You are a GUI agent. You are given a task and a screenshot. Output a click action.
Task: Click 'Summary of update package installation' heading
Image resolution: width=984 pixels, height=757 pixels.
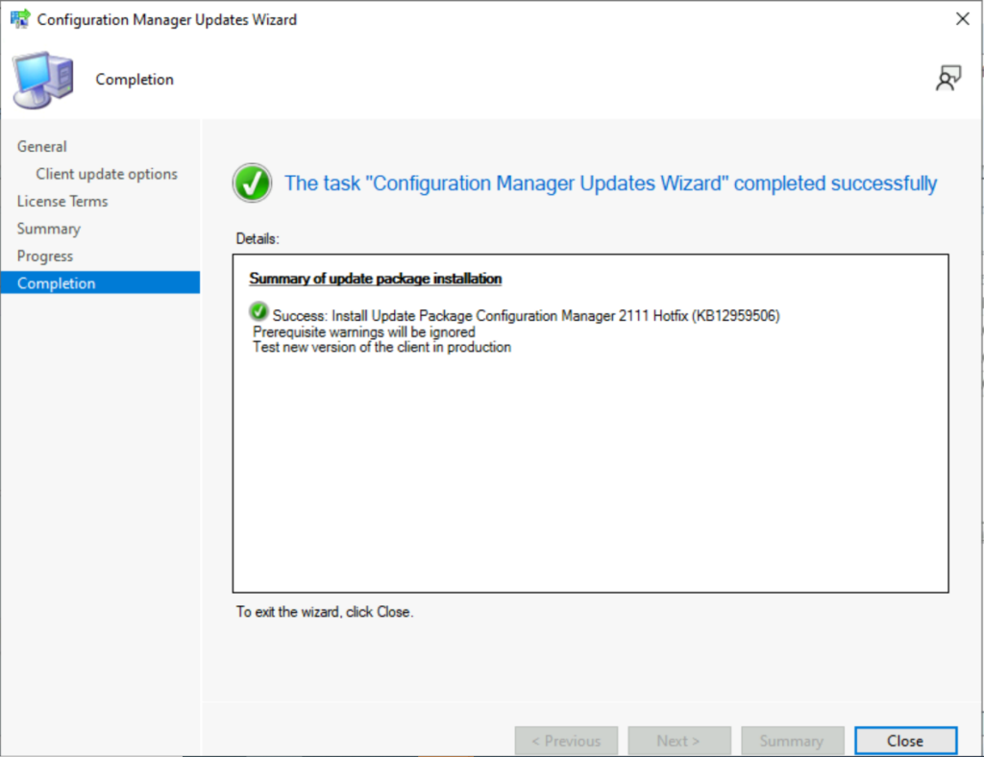pos(376,279)
